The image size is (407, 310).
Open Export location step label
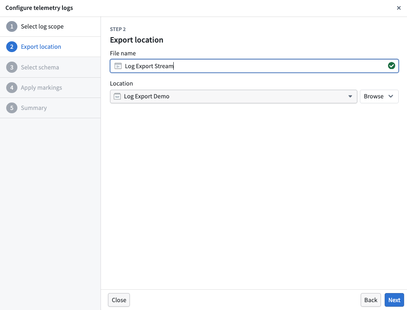tap(41, 47)
